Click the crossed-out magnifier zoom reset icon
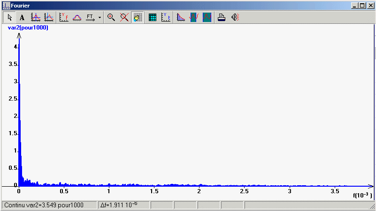 (124, 17)
